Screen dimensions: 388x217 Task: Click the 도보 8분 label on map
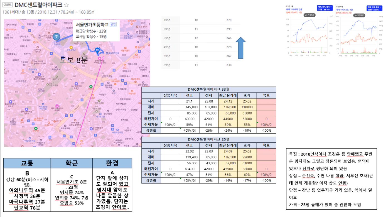(73, 60)
